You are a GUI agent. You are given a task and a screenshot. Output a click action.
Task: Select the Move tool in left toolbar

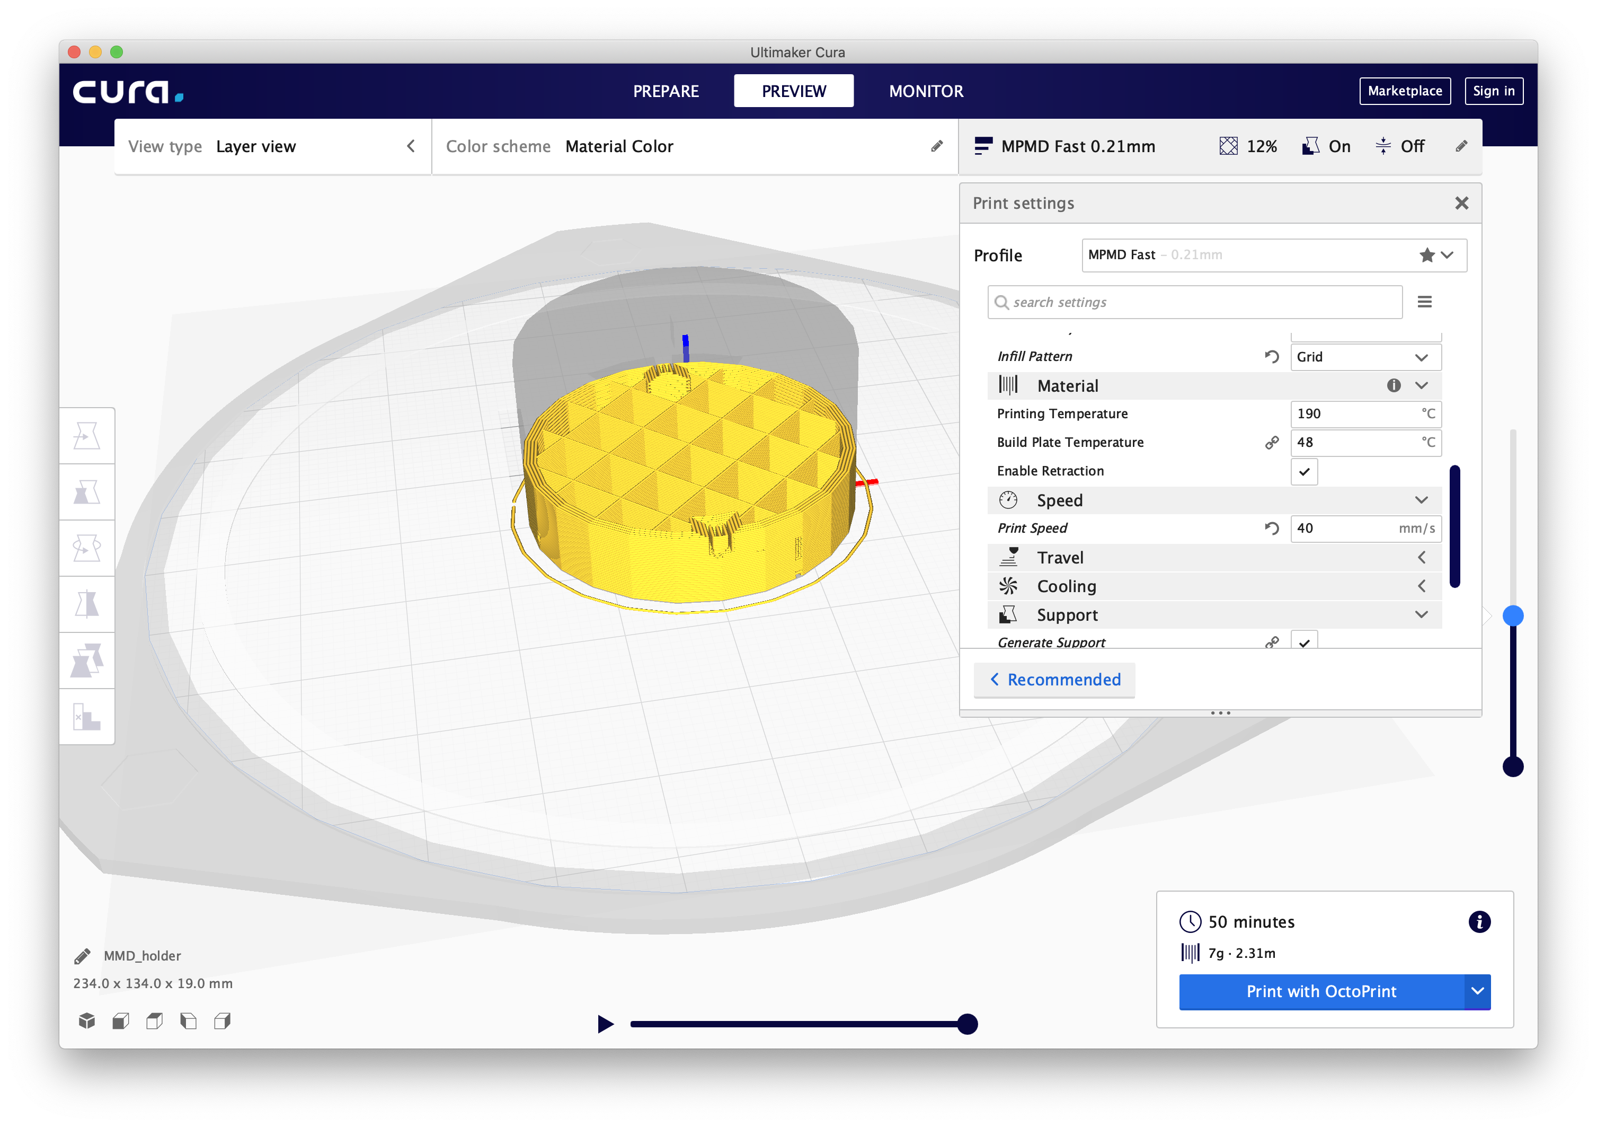87,436
